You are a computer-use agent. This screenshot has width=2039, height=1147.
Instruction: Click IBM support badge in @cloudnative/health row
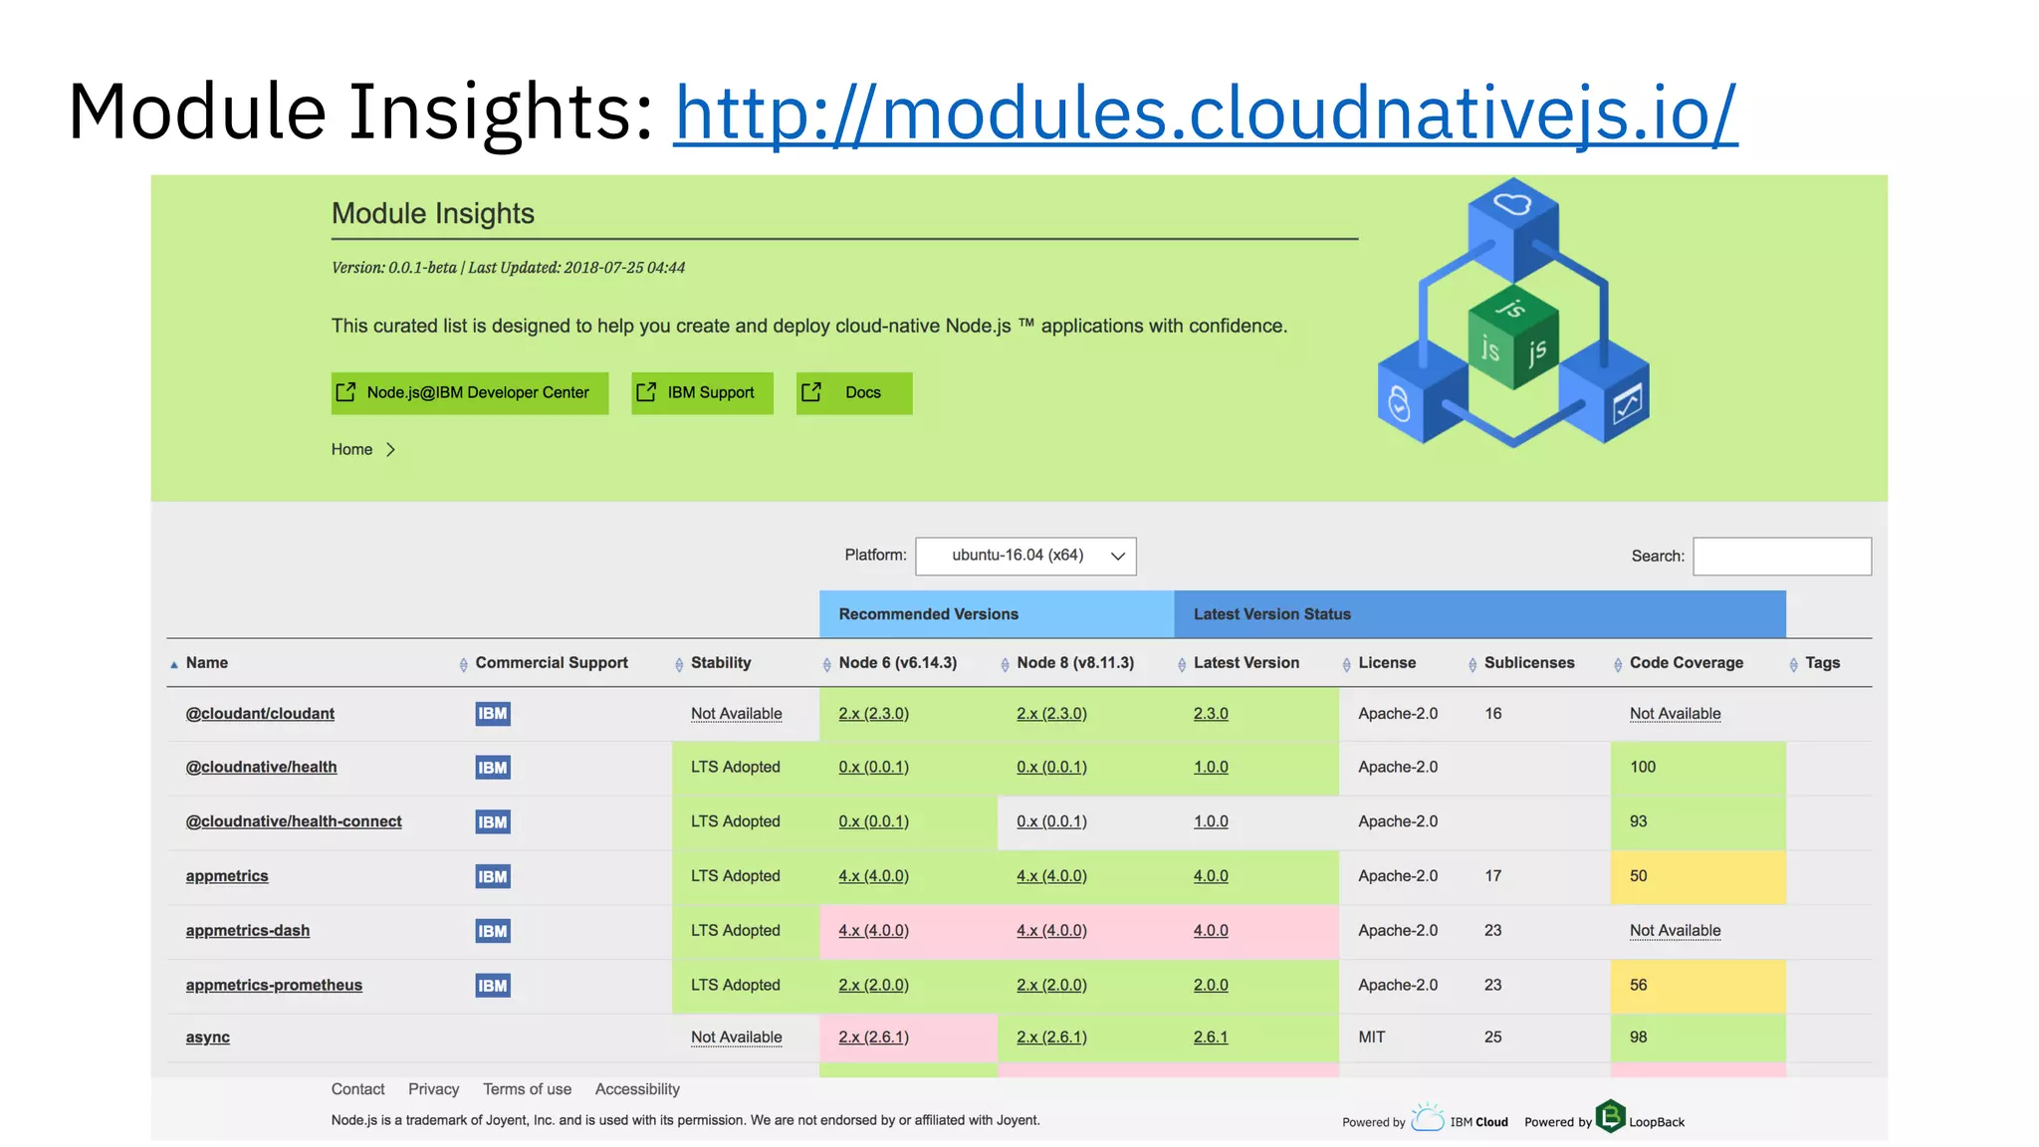(493, 768)
